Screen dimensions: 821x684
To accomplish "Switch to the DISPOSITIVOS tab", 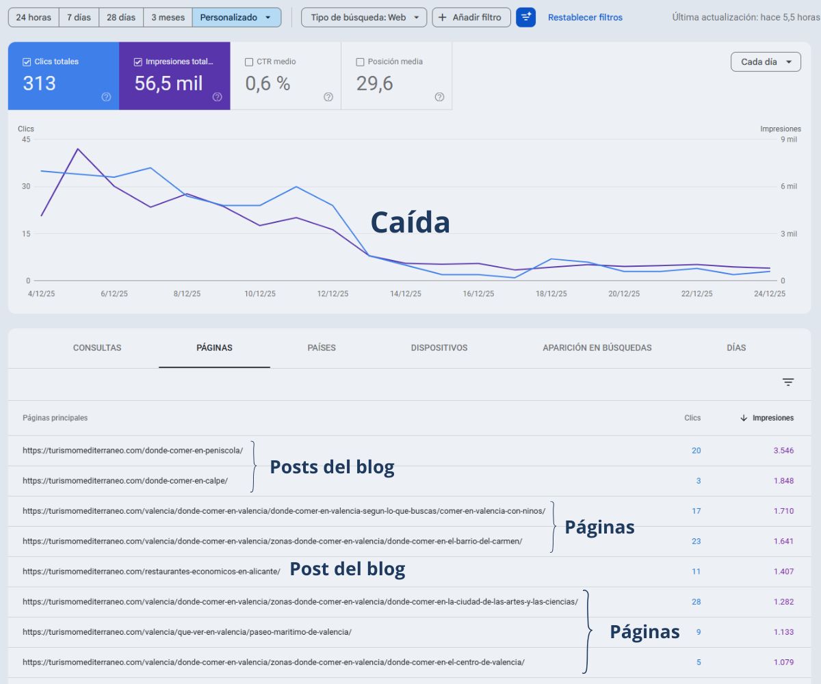I will 437,347.
